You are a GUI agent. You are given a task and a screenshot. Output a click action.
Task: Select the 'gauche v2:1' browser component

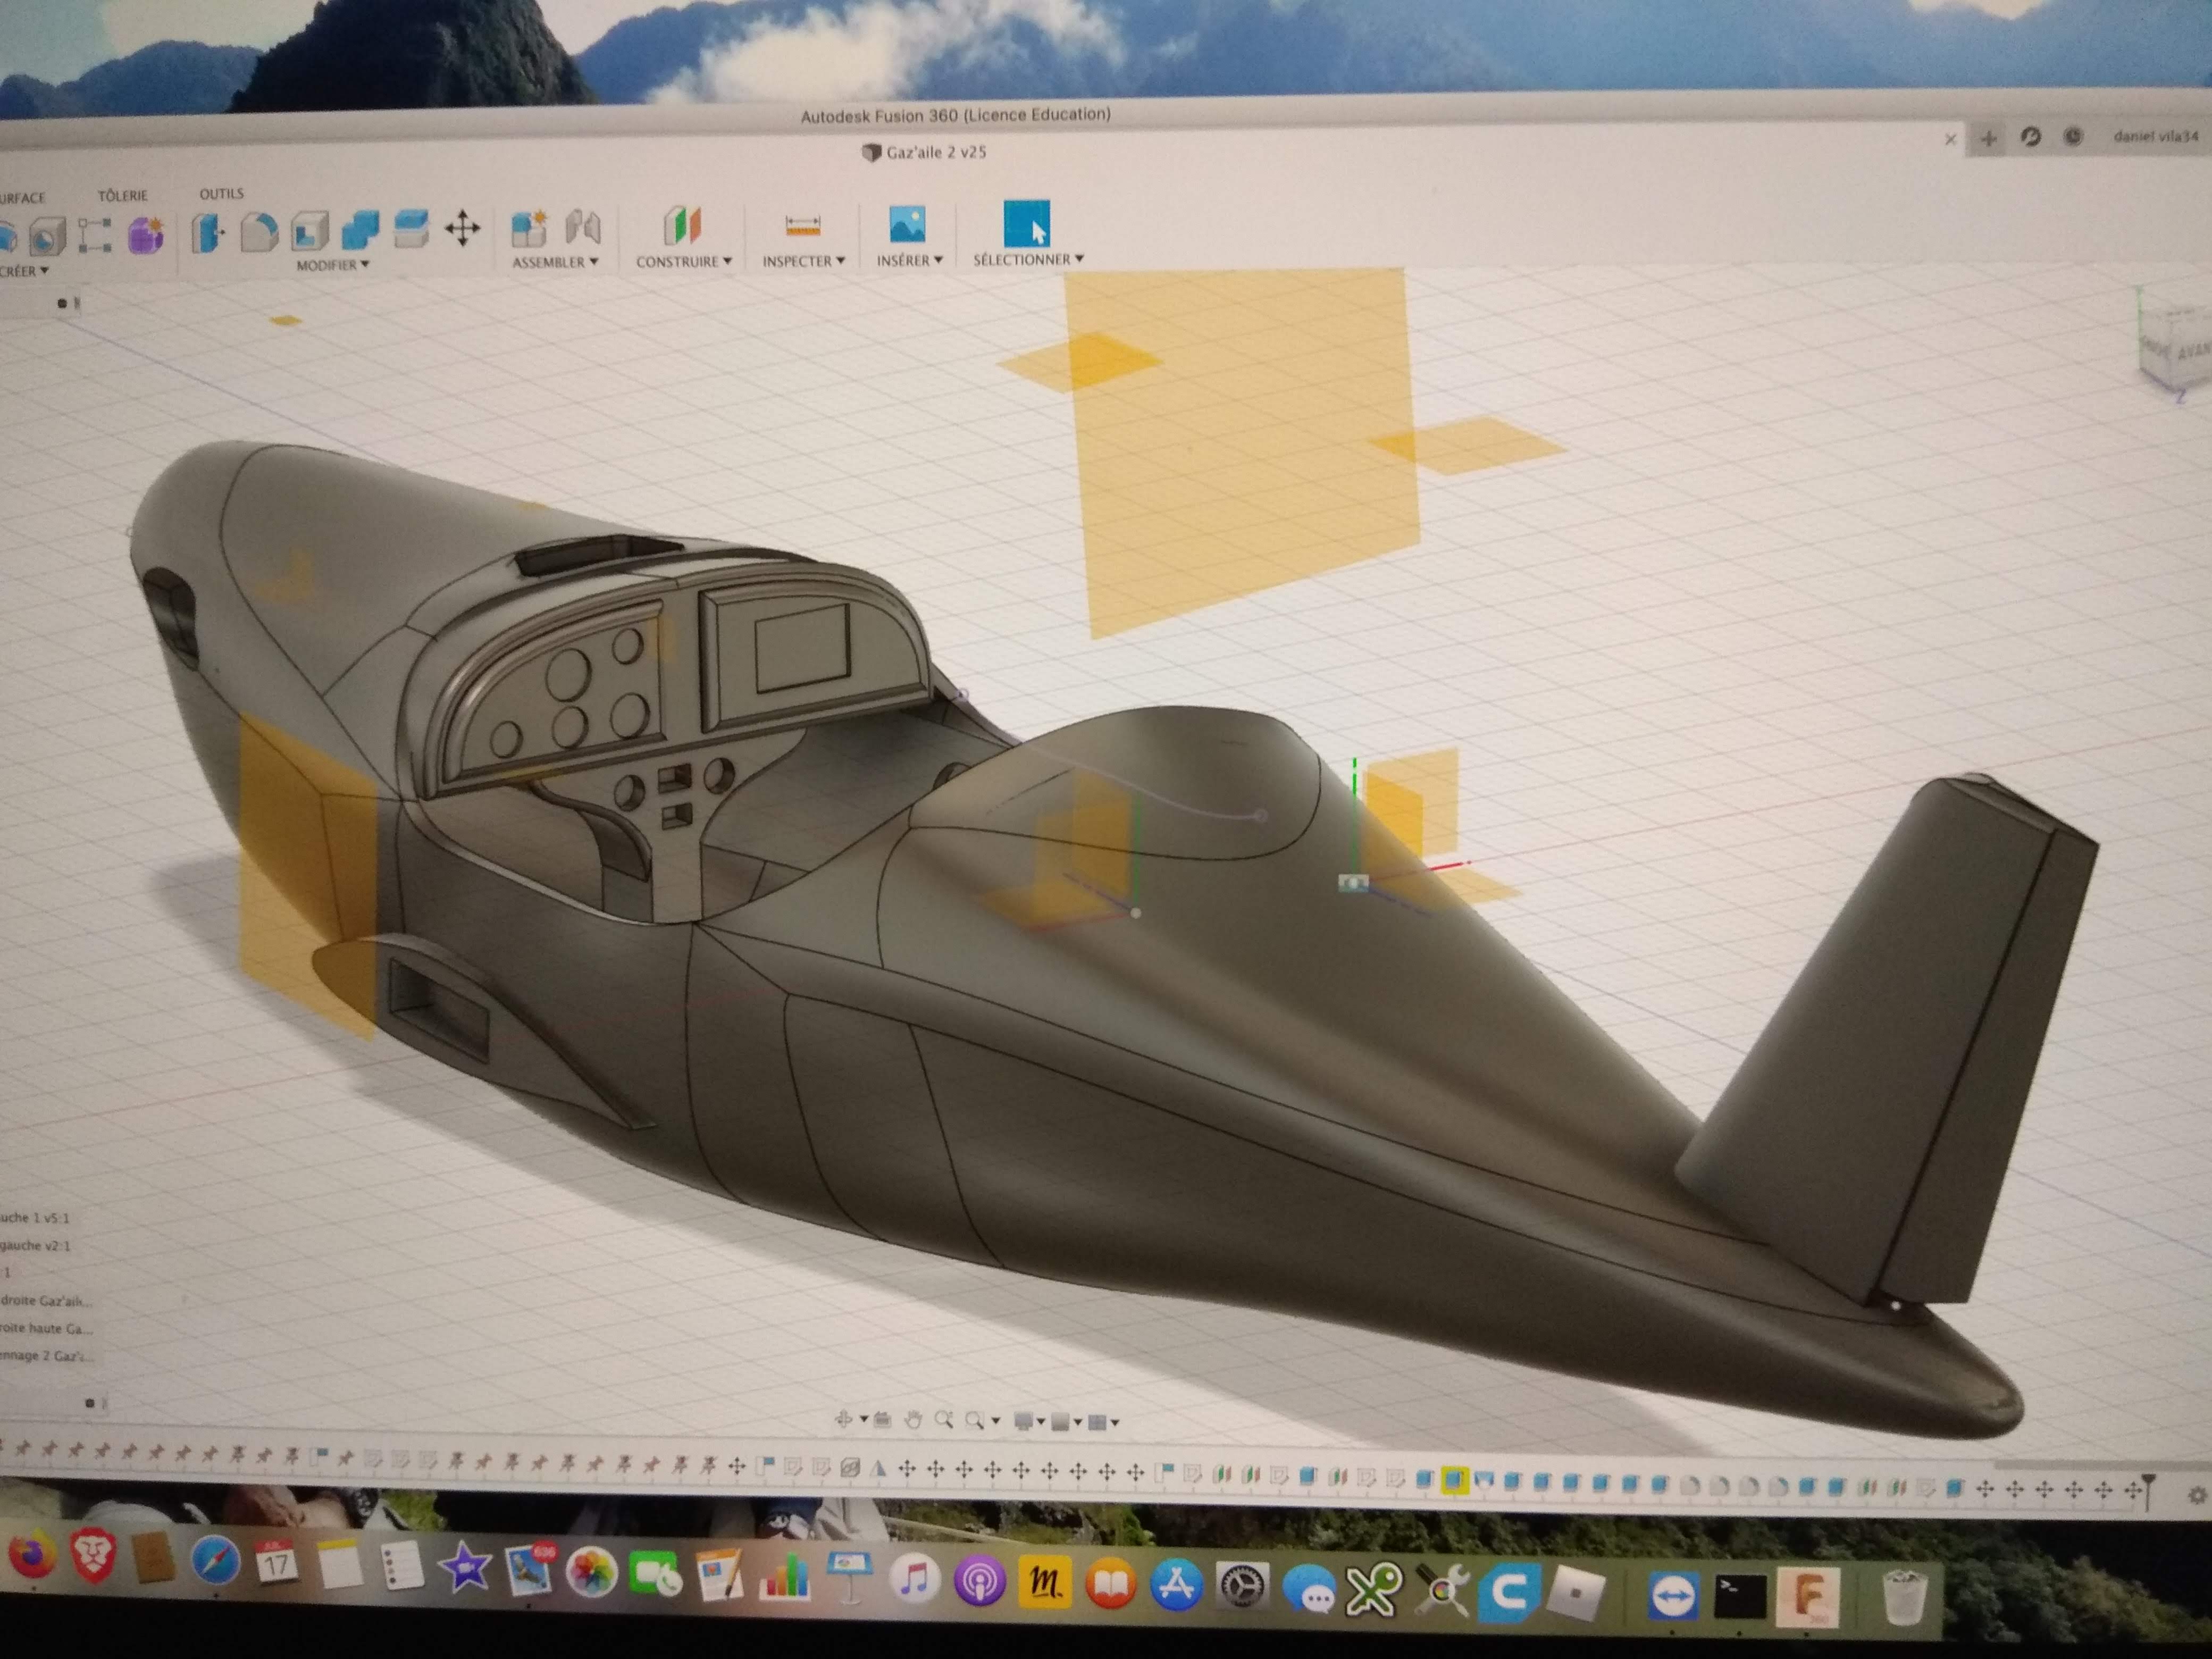(x=36, y=1245)
